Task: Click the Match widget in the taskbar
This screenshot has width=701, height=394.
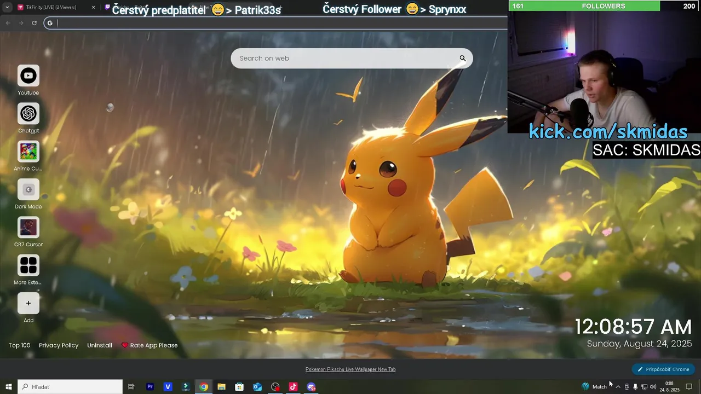Action: 594,387
